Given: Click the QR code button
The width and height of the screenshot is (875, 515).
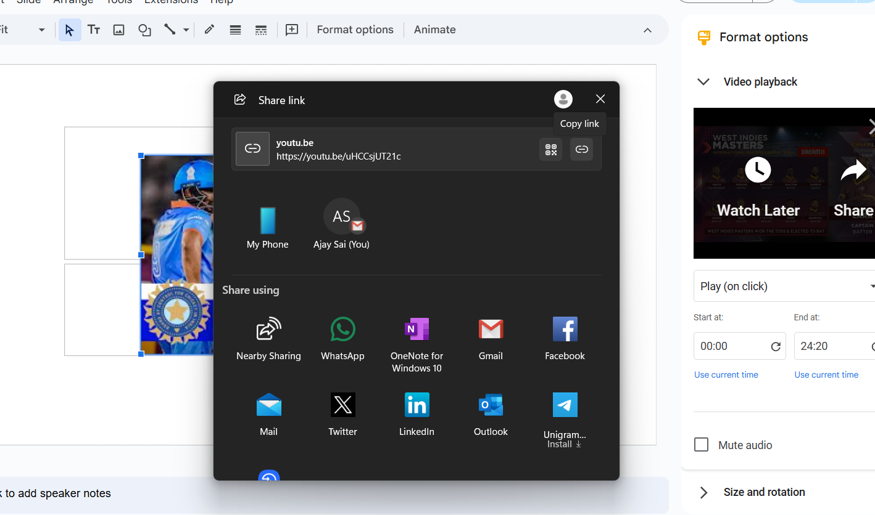Looking at the screenshot, I should pos(551,149).
